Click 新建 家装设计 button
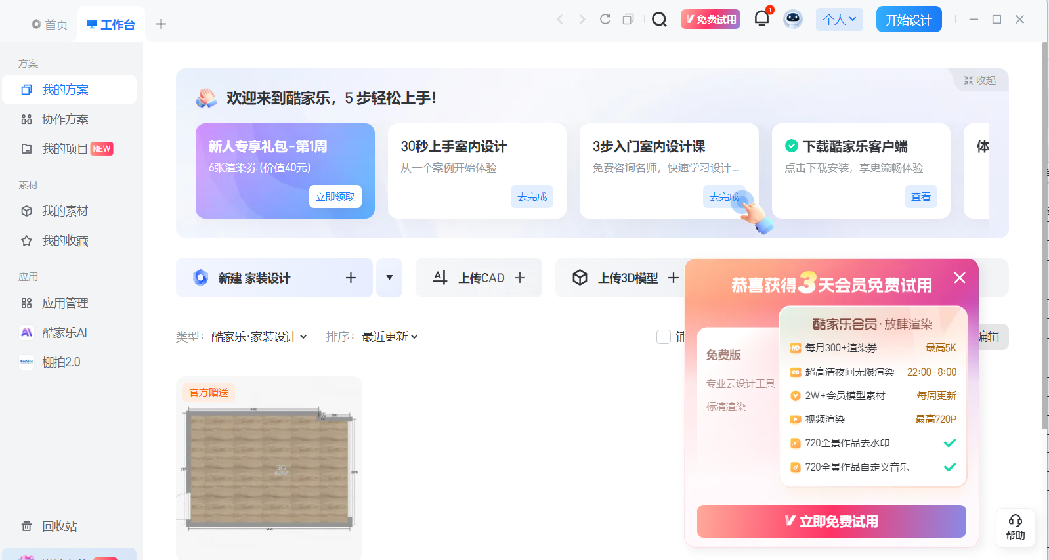 tap(274, 278)
